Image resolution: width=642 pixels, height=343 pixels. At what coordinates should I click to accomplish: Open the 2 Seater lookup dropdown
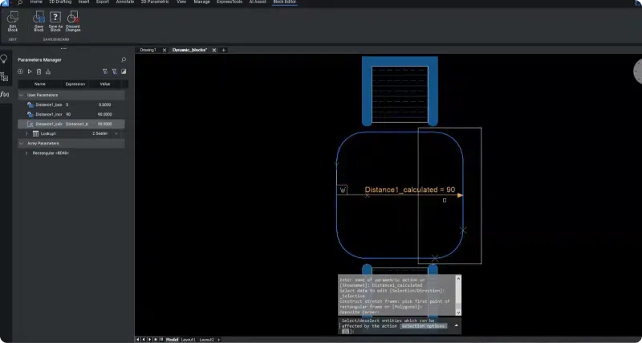[118, 133]
